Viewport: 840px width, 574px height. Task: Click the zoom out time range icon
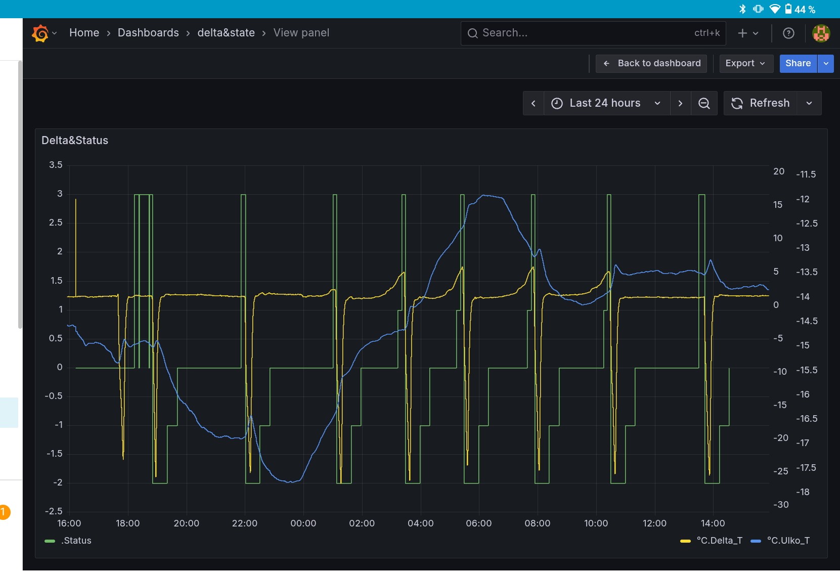tap(703, 104)
